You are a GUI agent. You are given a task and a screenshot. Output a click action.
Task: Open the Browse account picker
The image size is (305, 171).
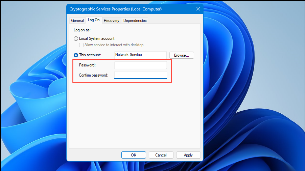tap(182, 55)
